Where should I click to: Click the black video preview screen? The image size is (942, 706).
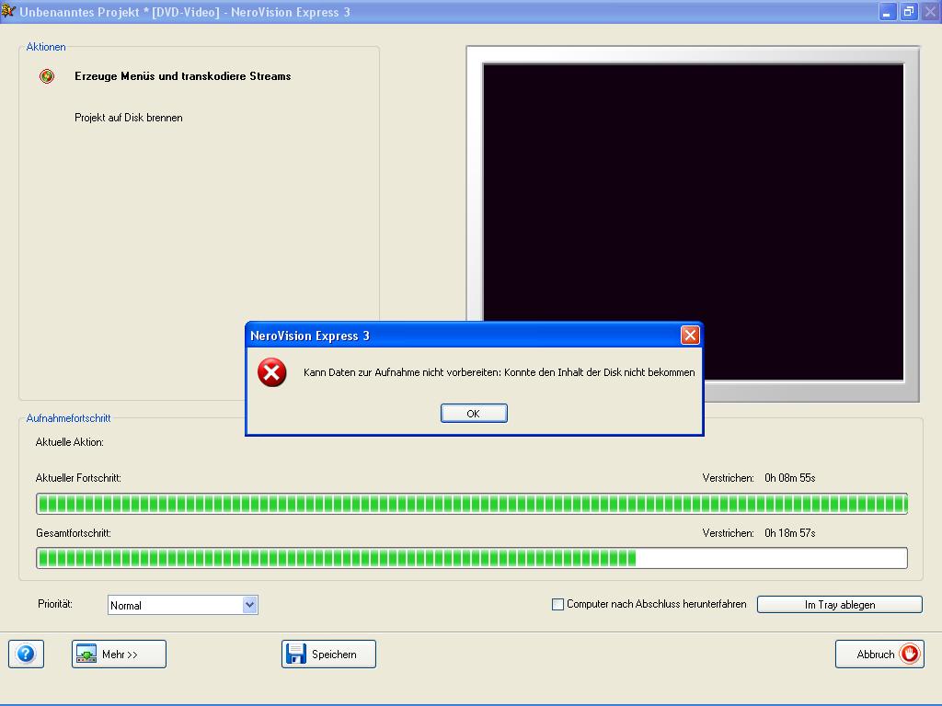[694, 222]
